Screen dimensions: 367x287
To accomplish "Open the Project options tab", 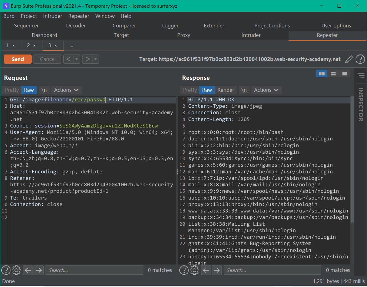I will point(272,26).
